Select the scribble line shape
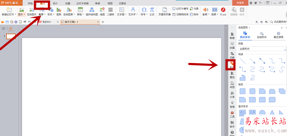Viewport: 287px width, 136px height. pyautogui.click(x=253, y=78)
